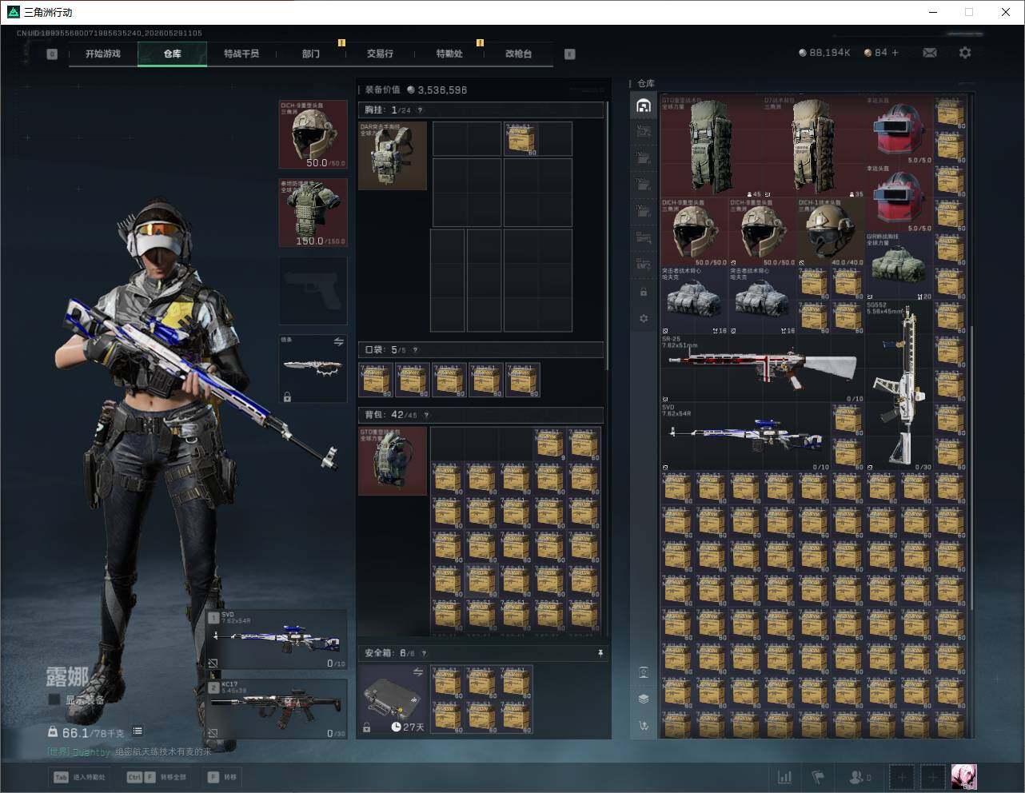
Task: Select the secure case with 27天 timer
Action: (393, 699)
